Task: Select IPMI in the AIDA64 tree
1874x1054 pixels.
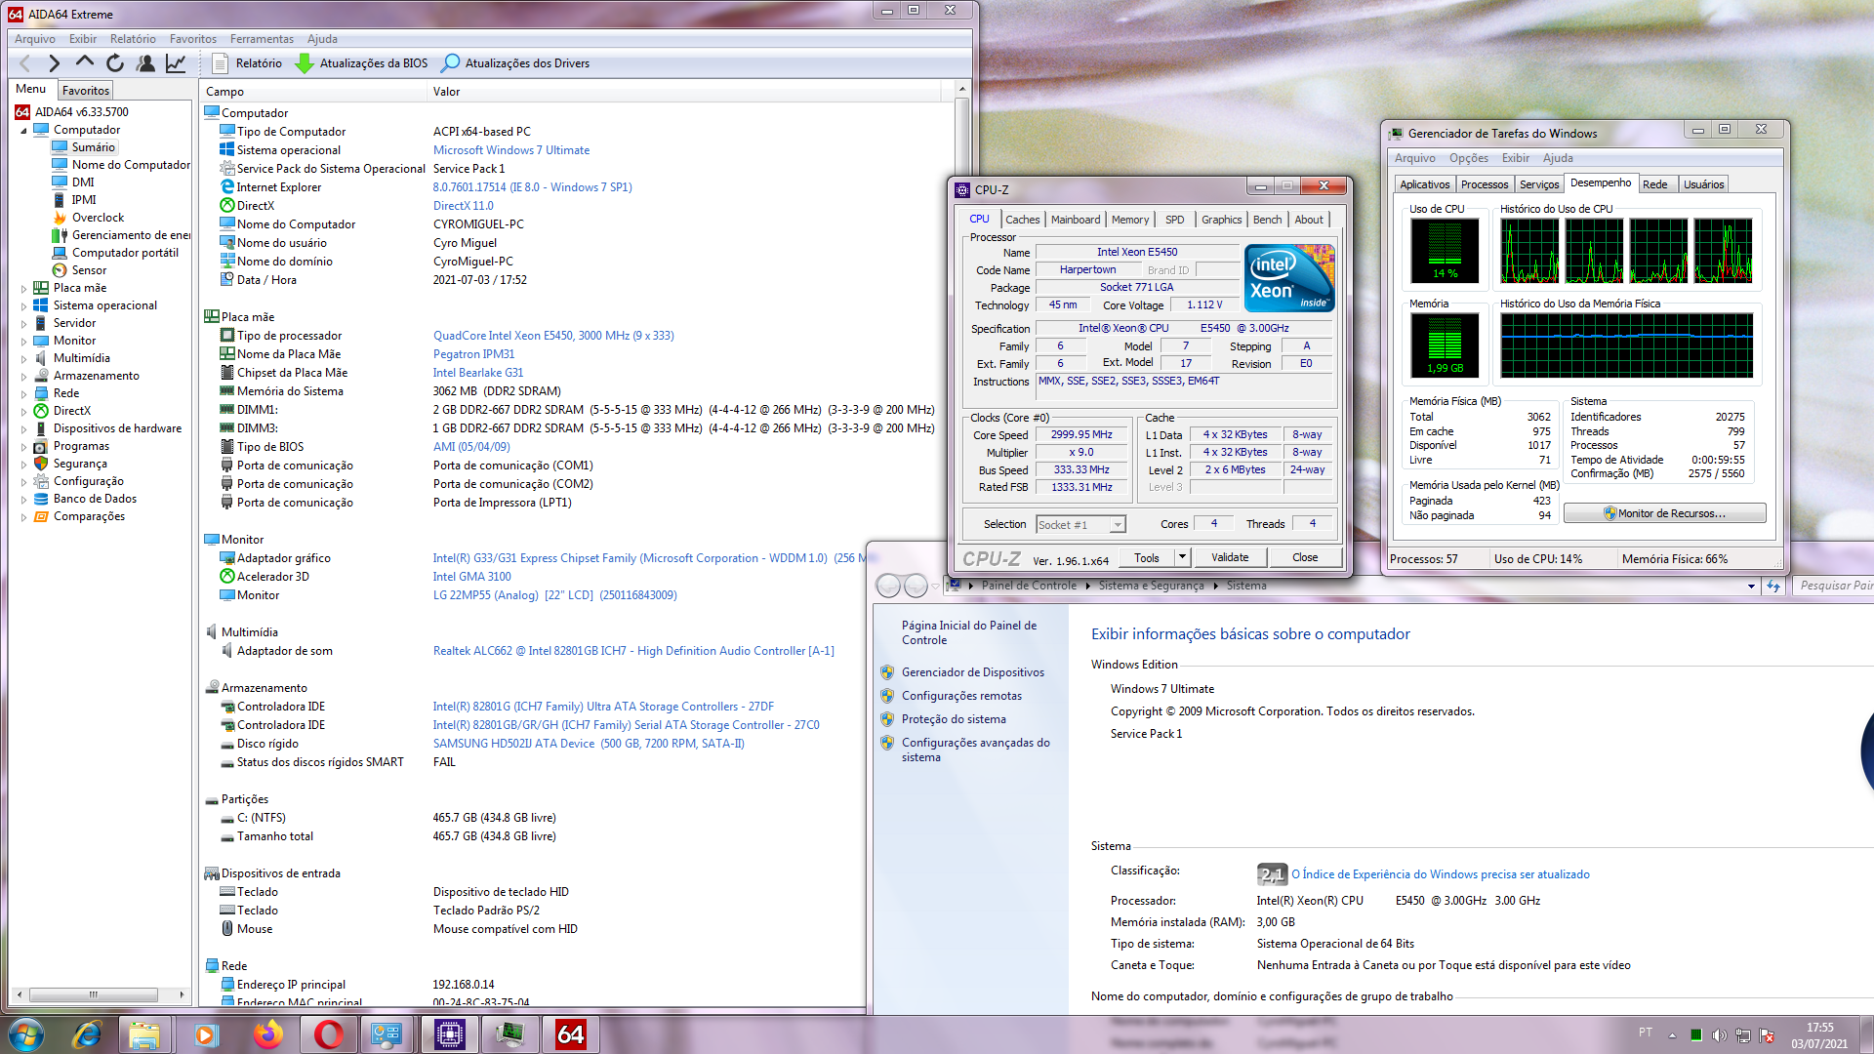Action: [x=84, y=200]
